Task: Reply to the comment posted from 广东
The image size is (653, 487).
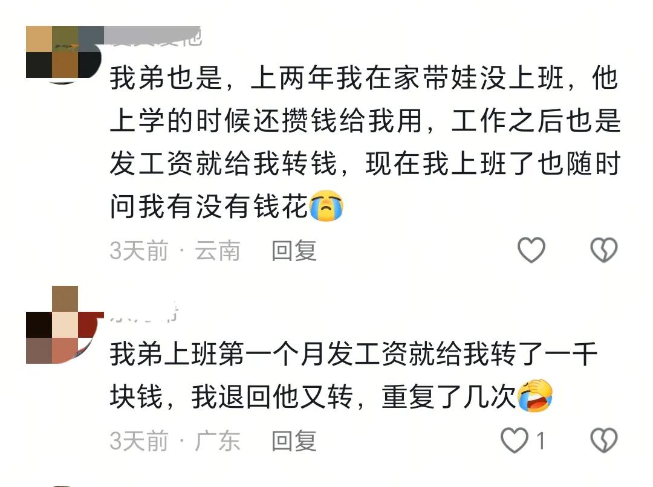Action: [294, 441]
